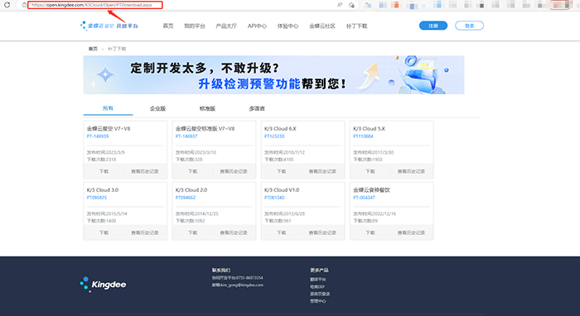The width and height of the screenshot is (580, 316).
Task: Download the K/3 Cloud V1.0 patch
Action: coord(282,232)
